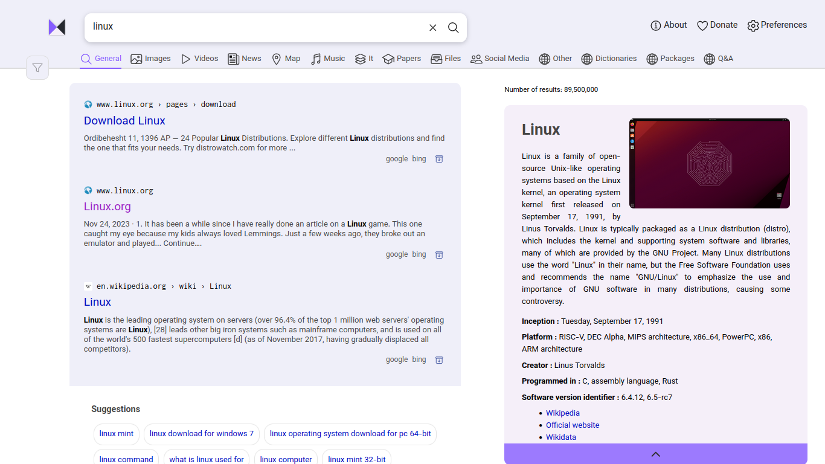Open cached version of Wikipedia Linux result
Image resolution: width=825 pixels, height=464 pixels.
[x=439, y=359]
